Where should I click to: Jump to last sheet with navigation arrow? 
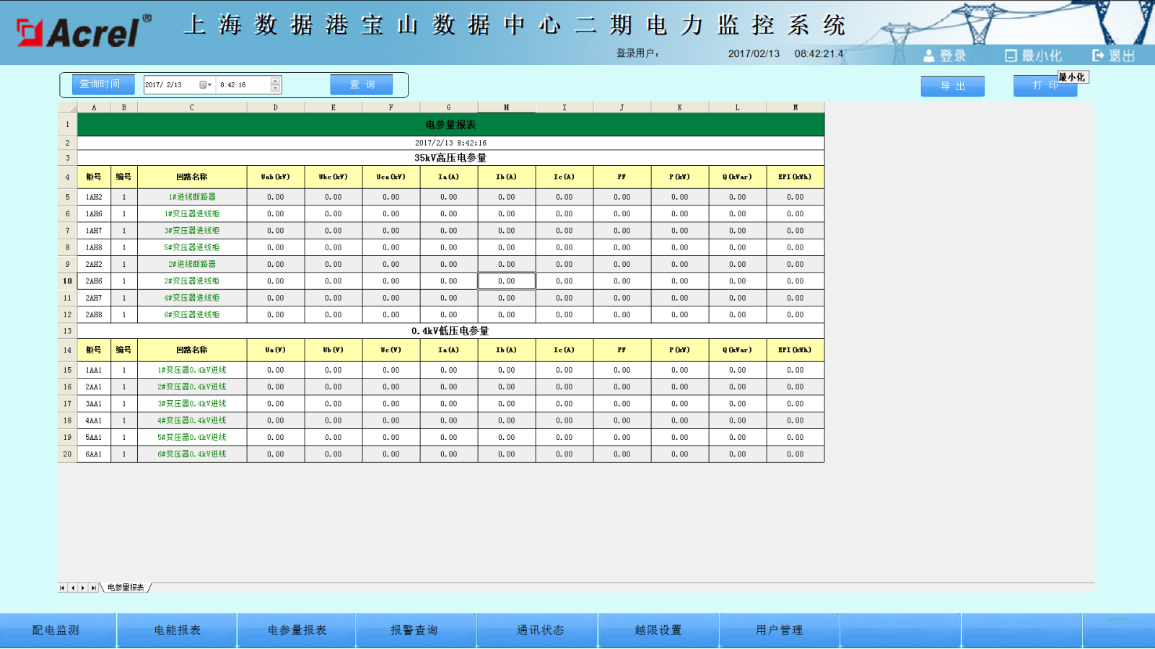tap(93, 588)
